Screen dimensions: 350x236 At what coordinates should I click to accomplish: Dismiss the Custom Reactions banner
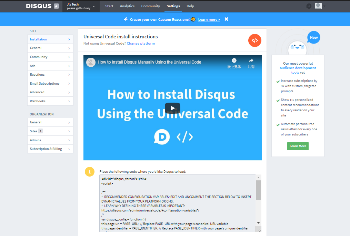coord(226,19)
